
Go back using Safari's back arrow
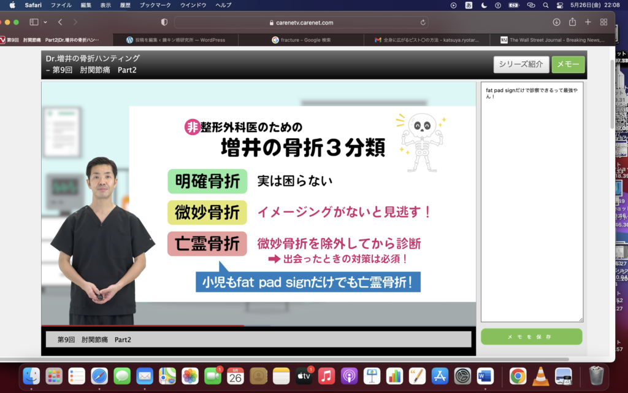tap(60, 22)
